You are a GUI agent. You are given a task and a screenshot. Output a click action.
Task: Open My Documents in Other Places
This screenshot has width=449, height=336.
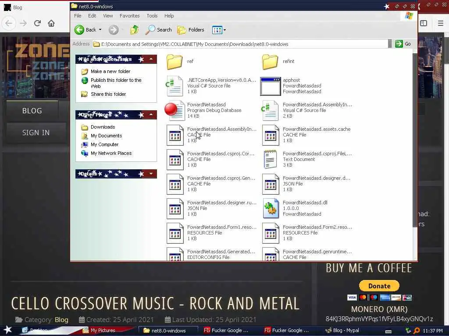point(106,136)
